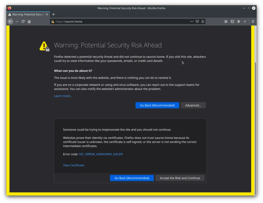
Task: Open the page actions ellipsis menu
Action: pos(192,22)
